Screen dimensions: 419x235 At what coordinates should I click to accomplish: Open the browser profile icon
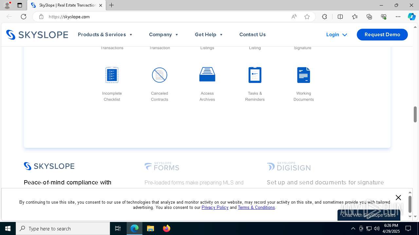pyautogui.click(x=7, y=5)
